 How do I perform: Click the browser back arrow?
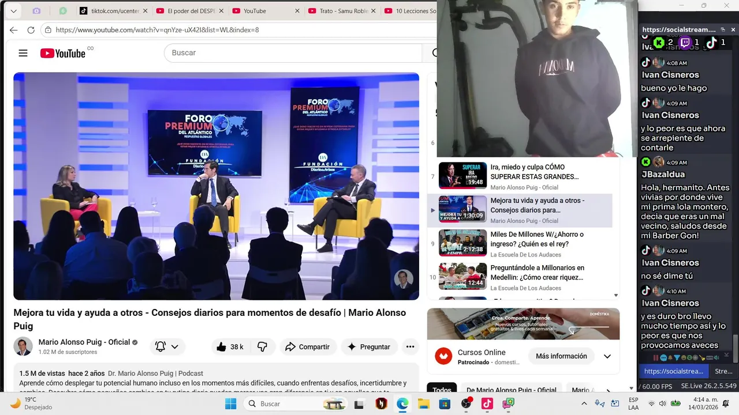[x=13, y=30]
